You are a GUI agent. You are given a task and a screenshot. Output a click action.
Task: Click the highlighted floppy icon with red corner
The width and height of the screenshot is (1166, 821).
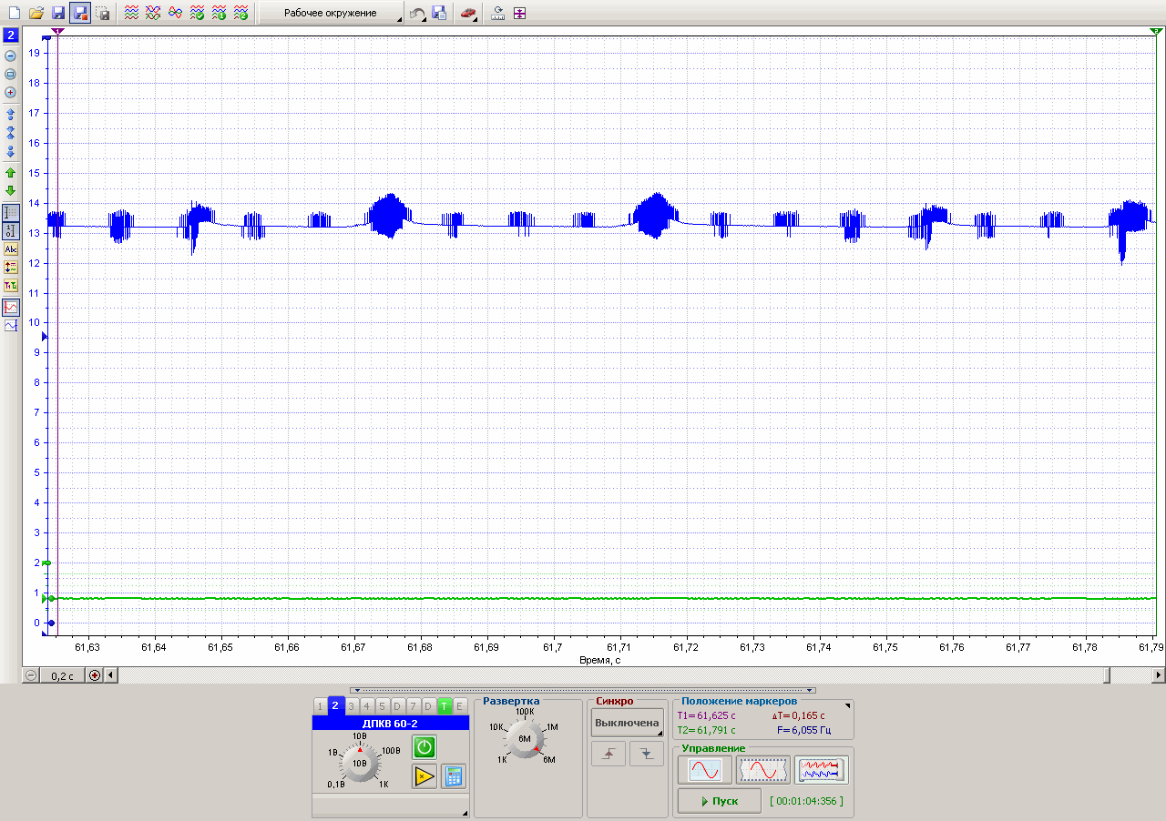click(x=80, y=13)
